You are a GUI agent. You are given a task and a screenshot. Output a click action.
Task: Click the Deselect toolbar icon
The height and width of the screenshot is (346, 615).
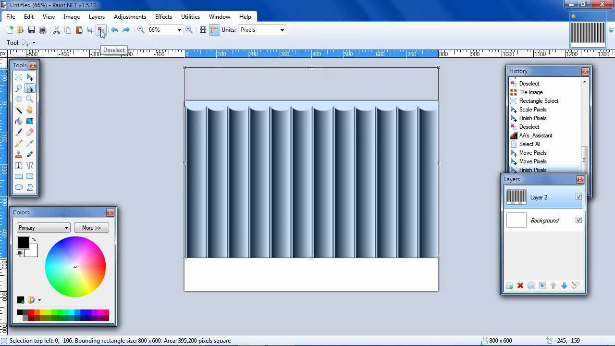100,30
